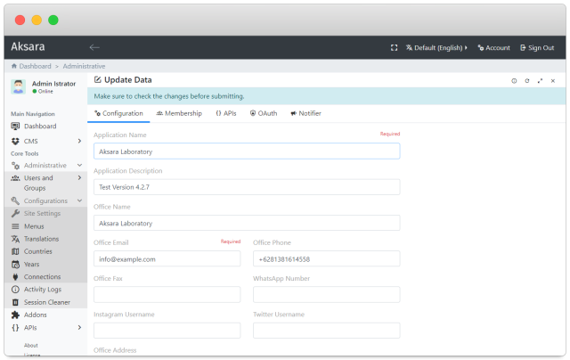
Task: Open Session Cleaner in the sidebar
Action: tap(46, 302)
